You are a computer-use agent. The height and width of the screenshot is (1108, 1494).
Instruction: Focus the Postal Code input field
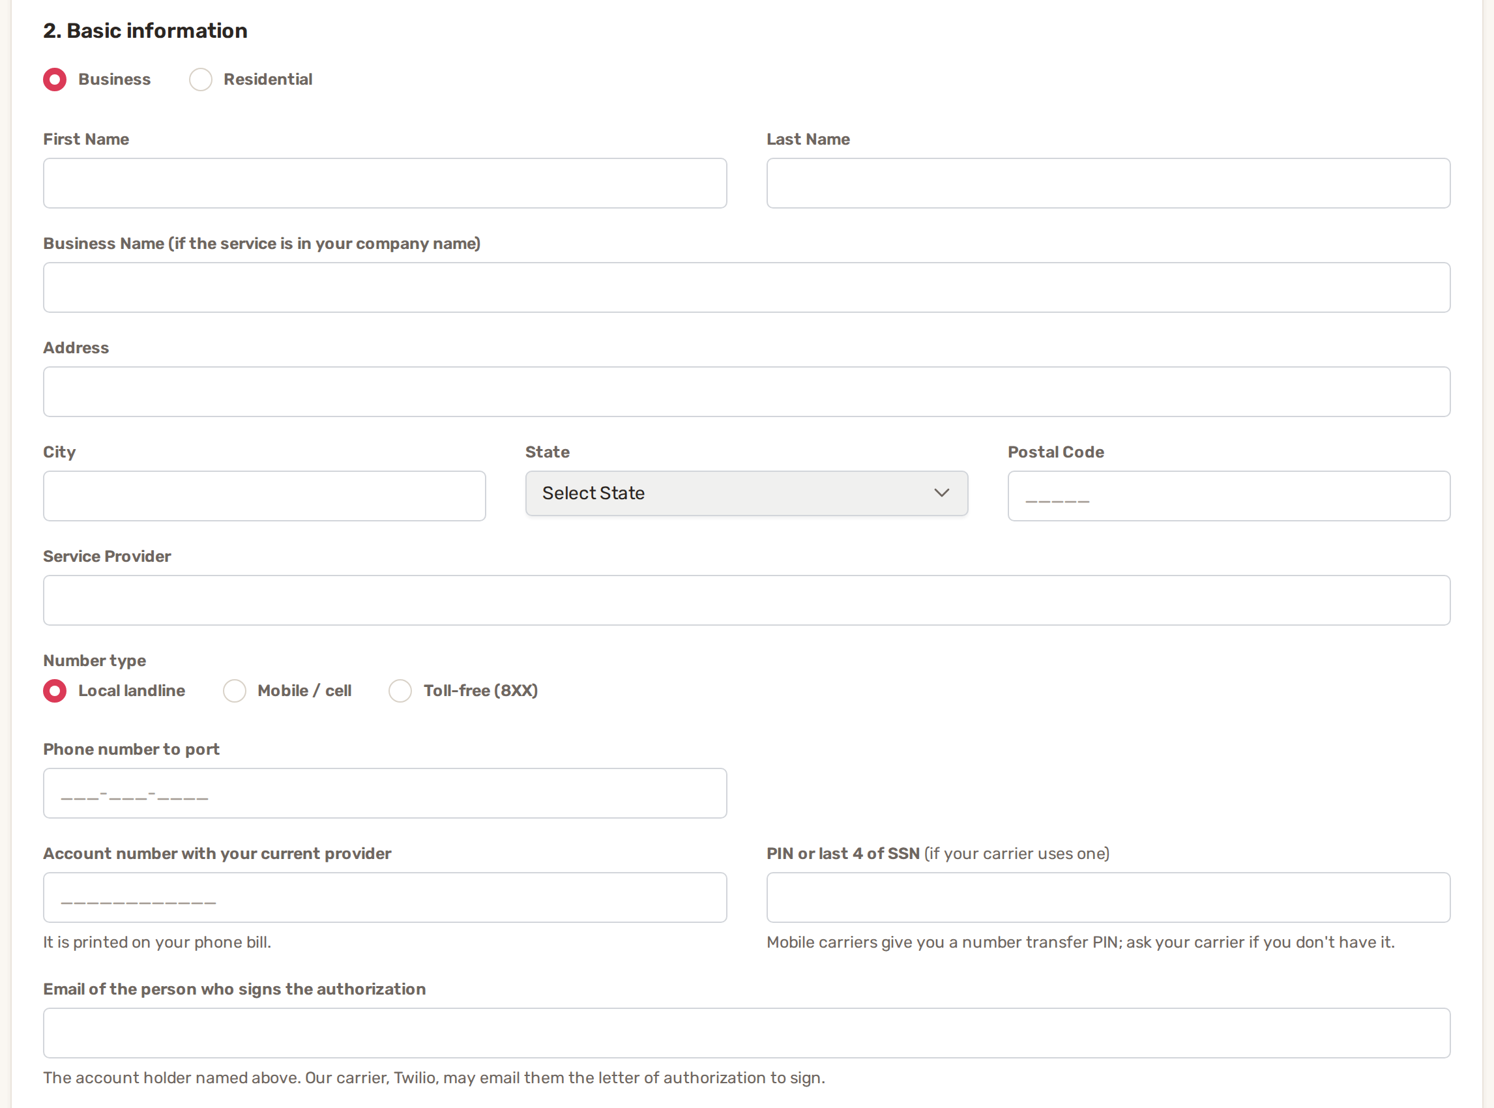[1229, 497]
